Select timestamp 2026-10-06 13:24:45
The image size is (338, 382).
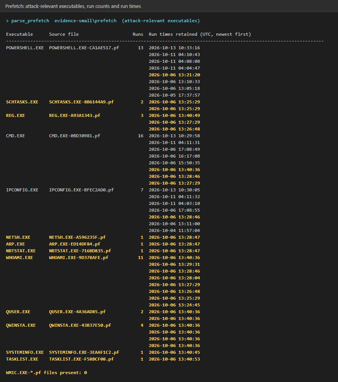(x=174, y=305)
